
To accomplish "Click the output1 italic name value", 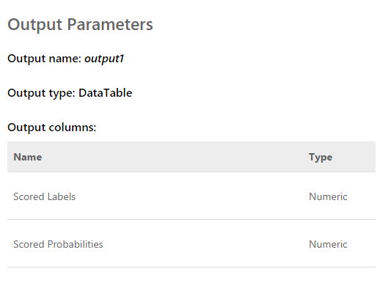I will tap(104, 59).
